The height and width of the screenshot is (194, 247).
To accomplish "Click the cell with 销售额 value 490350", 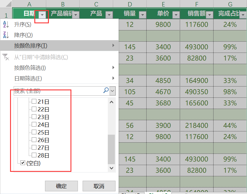I will [x=197, y=92].
